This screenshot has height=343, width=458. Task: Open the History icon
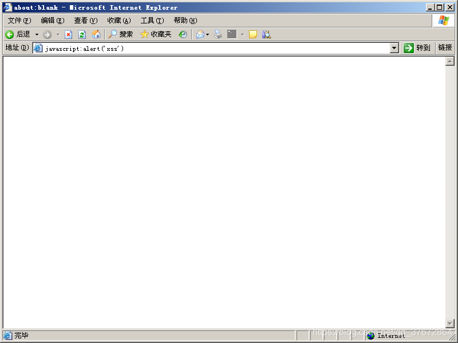tap(183, 34)
